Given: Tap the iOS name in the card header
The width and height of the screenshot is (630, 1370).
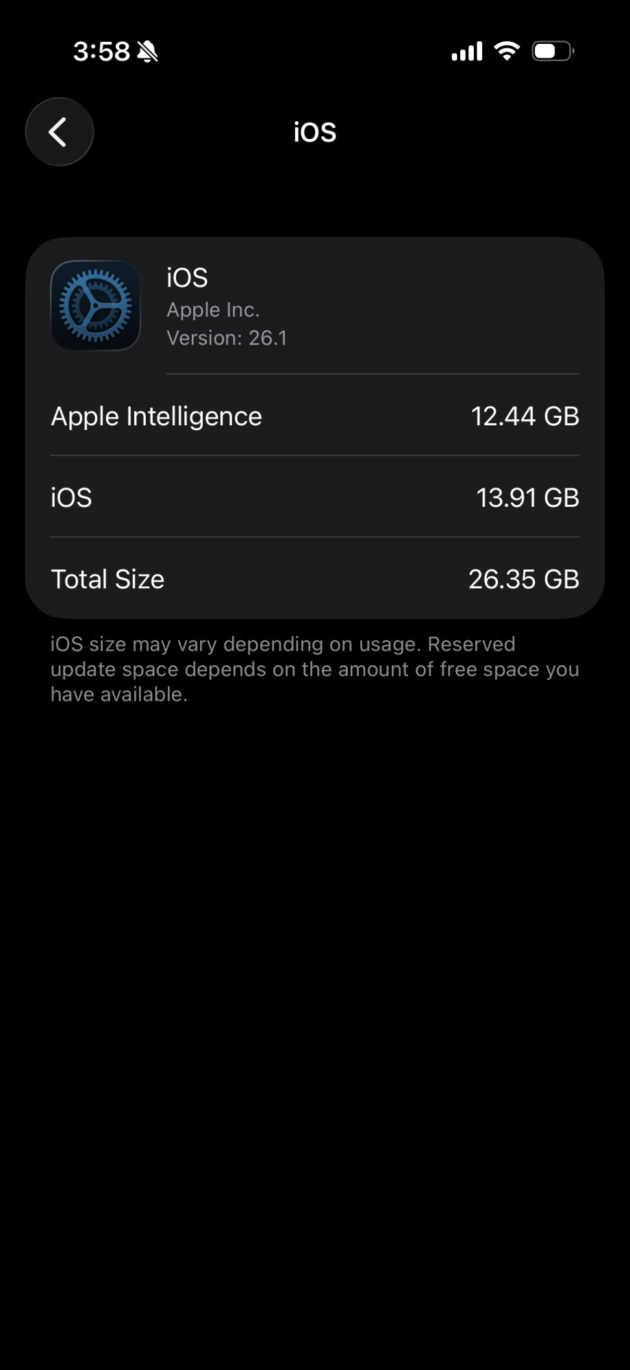Looking at the screenshot, I should 187,278.
